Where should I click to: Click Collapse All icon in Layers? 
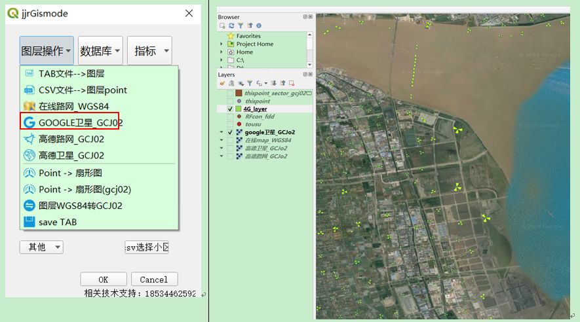point(282,83)
